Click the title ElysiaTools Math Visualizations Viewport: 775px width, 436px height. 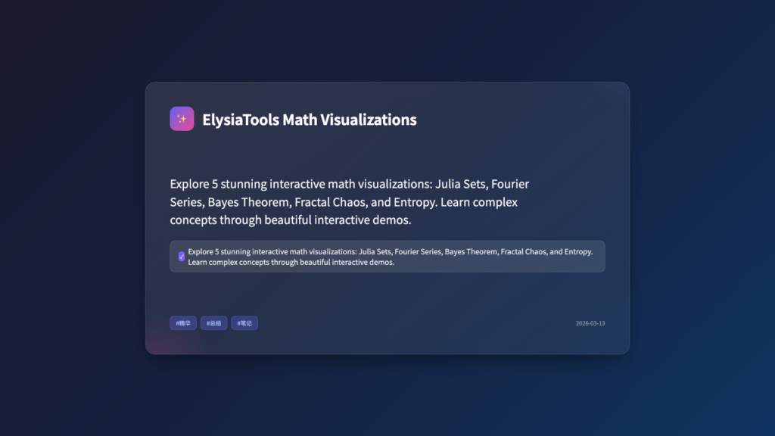[310, 120]
